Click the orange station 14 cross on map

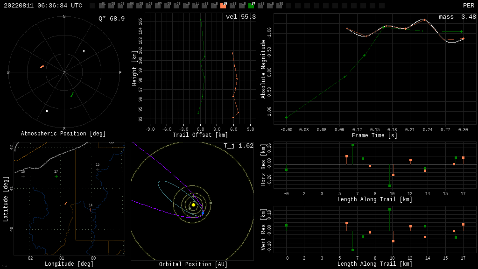tap(91, 210)
